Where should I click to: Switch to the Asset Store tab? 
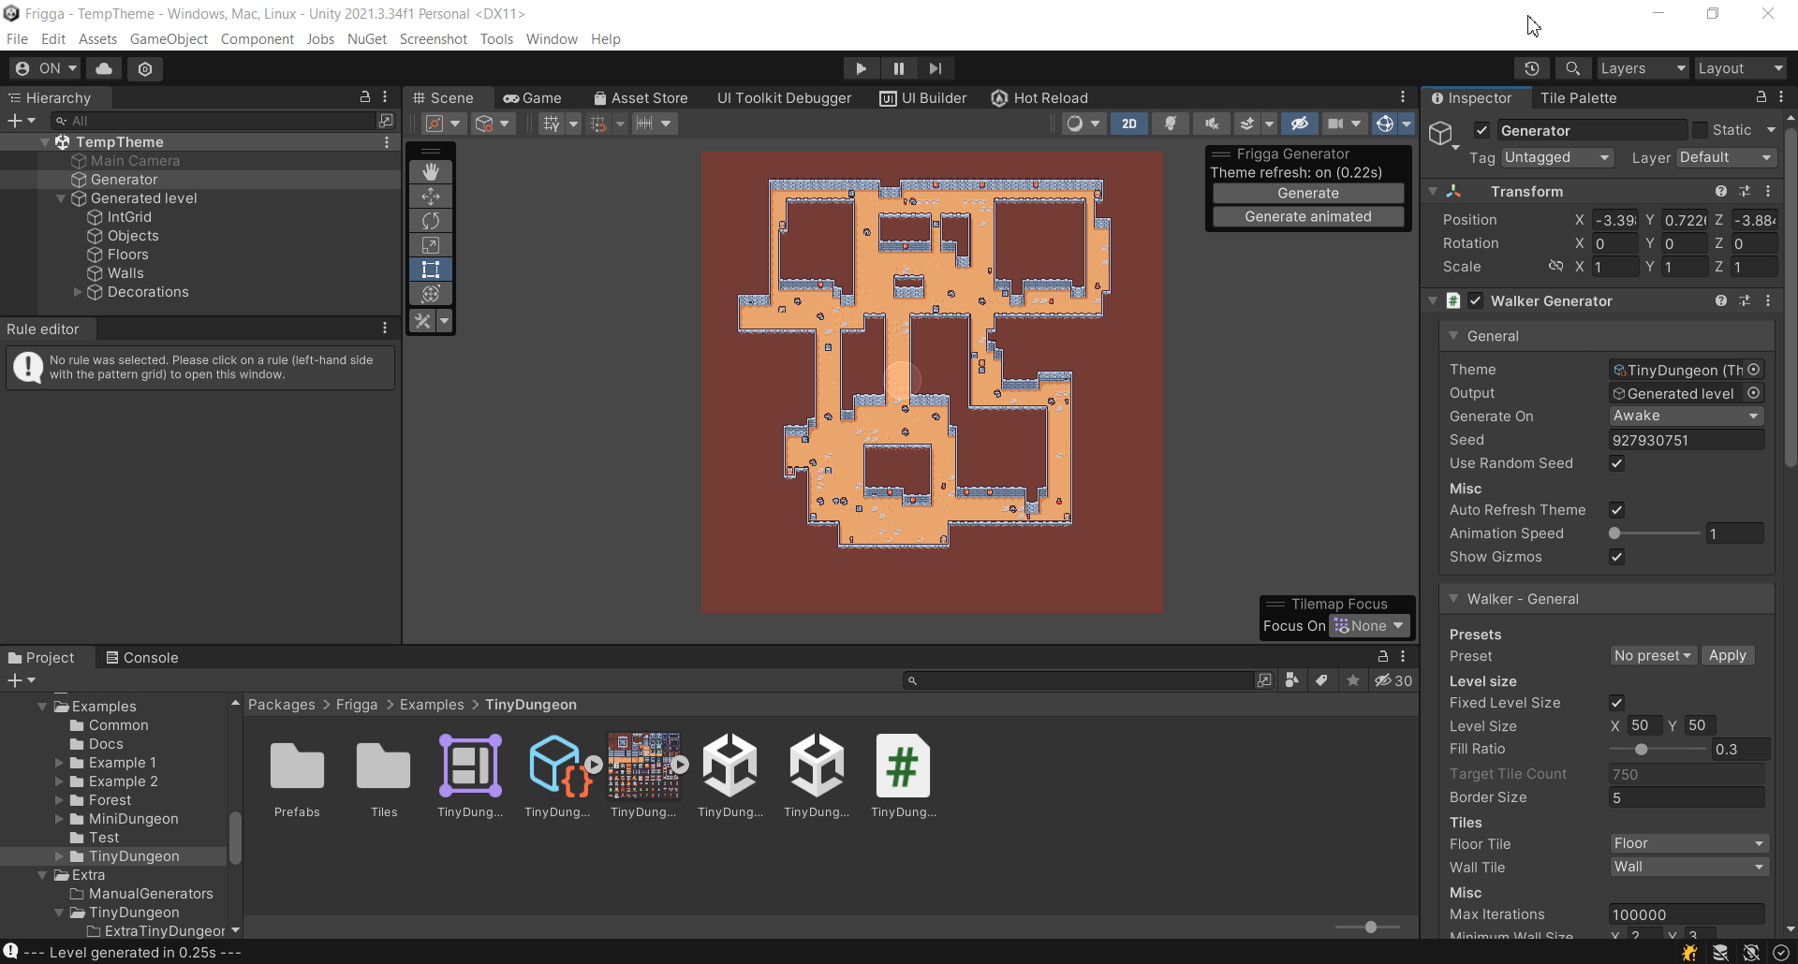[x=641, y=98]
